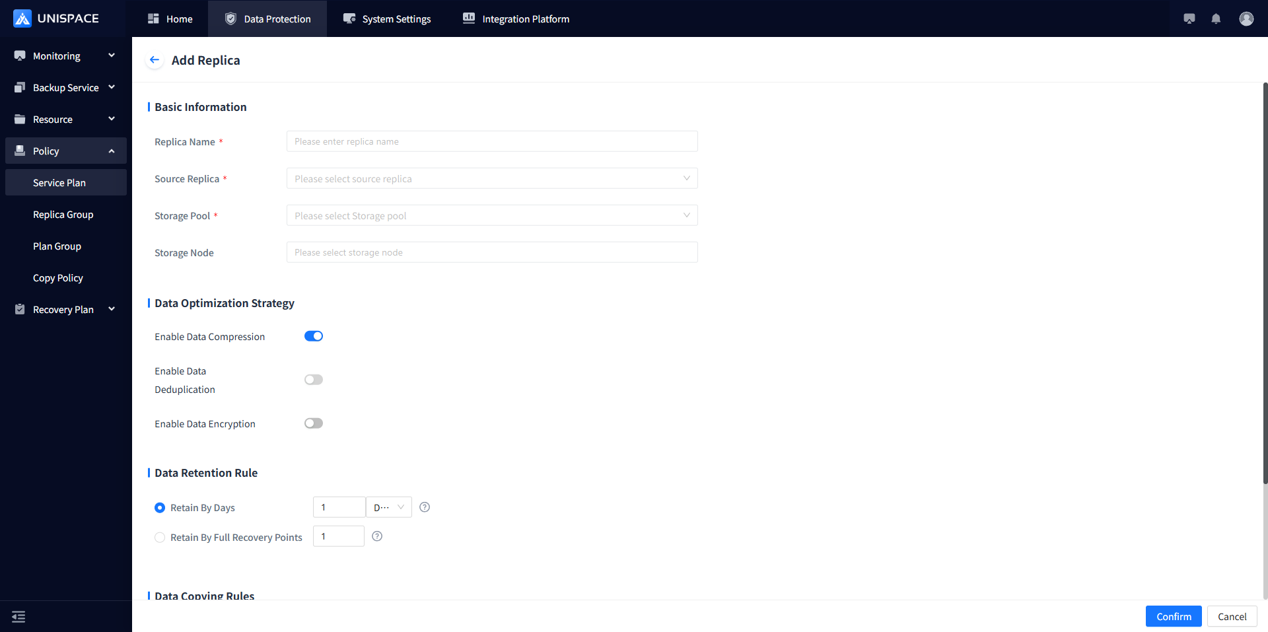The image size is (1268, 632).
Task: Switch to the Data Protection tab
Action: [x=267, y=18]
